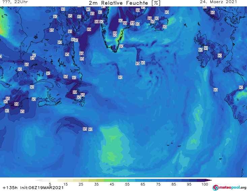247x191 pixels.
Task: Click the color scale label "55"
Action: tap(127, 184)
